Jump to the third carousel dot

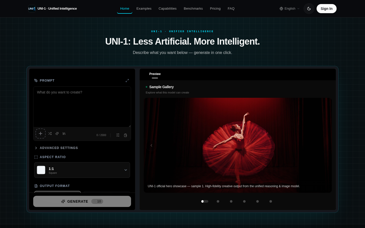[231, 201]
